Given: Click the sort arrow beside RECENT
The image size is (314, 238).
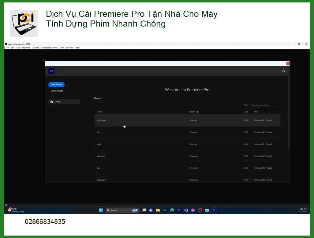Looking at the screenshot, I should pos(197,112).
